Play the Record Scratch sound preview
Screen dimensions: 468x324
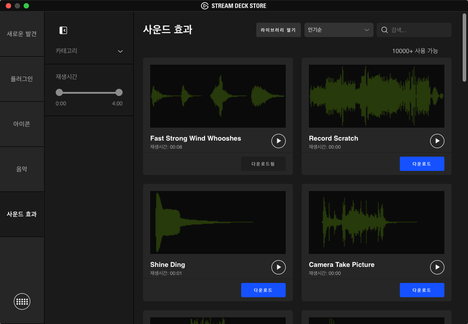pos(437,141)
